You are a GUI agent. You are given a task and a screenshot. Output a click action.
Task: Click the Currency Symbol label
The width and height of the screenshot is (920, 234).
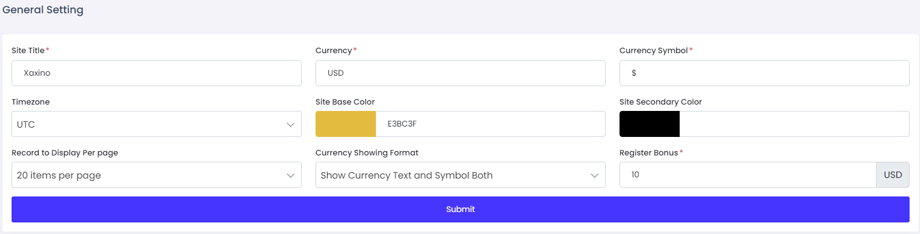(x=653, y=50)
